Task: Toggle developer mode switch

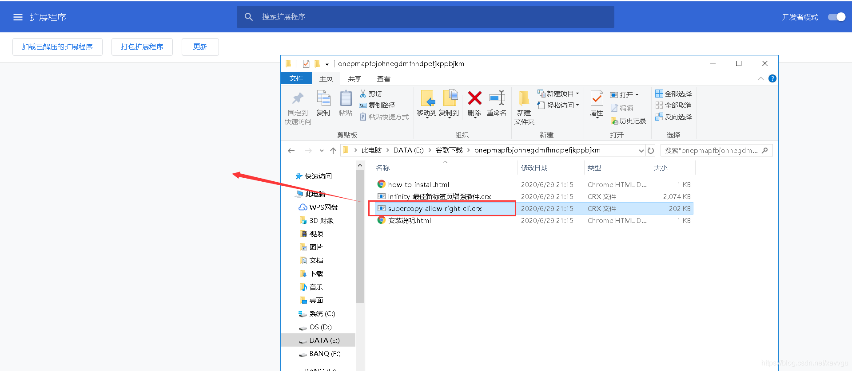Action: pyautogui.click(x=836, y=17)
